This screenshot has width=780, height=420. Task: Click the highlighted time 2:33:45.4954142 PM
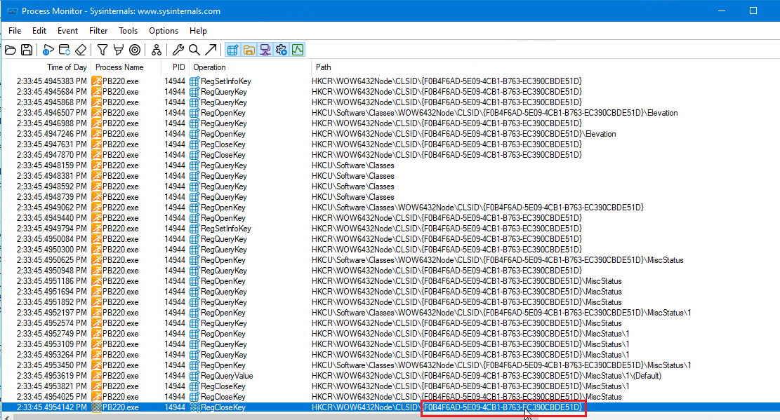click(52, 407)
